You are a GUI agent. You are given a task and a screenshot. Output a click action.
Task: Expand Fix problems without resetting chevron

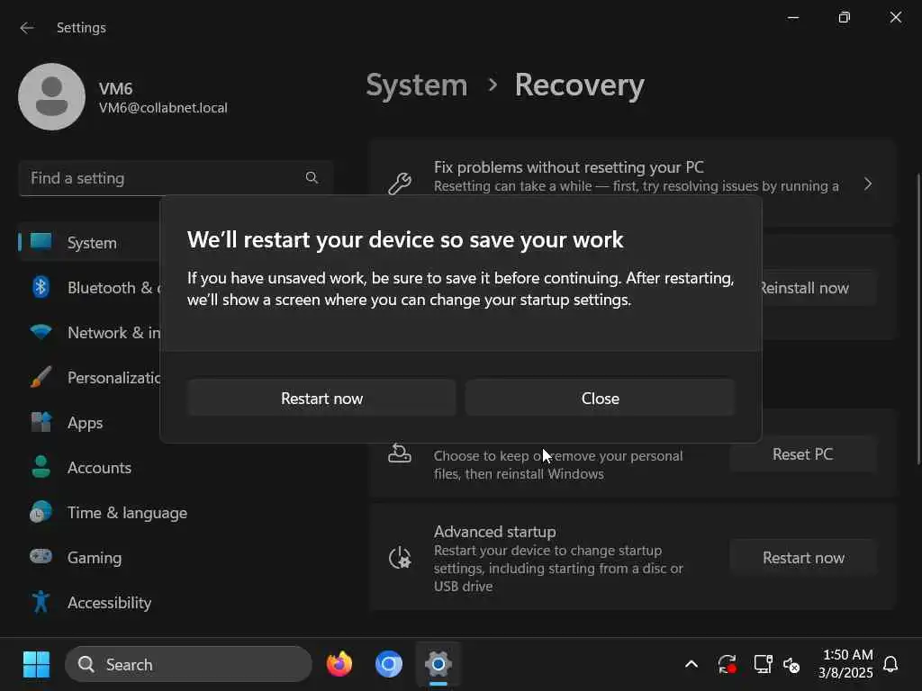point(868,184)
